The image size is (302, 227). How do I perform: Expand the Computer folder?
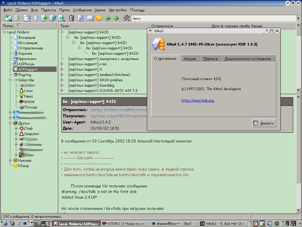[16, 134]
